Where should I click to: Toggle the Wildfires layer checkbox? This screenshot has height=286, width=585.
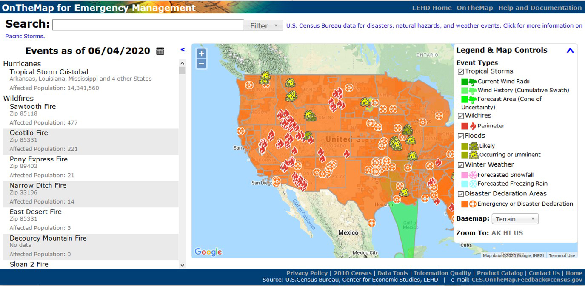tap(461, 116)
